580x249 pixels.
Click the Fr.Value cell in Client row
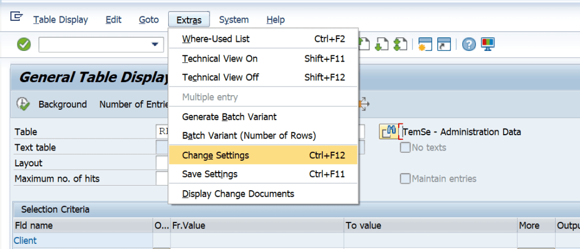point(257,241)
